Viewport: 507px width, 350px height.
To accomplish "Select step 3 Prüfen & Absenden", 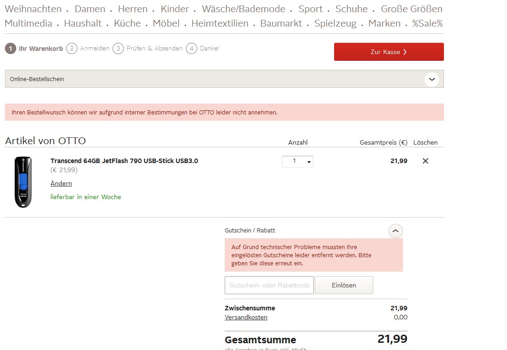I will [x=147, y=49].
